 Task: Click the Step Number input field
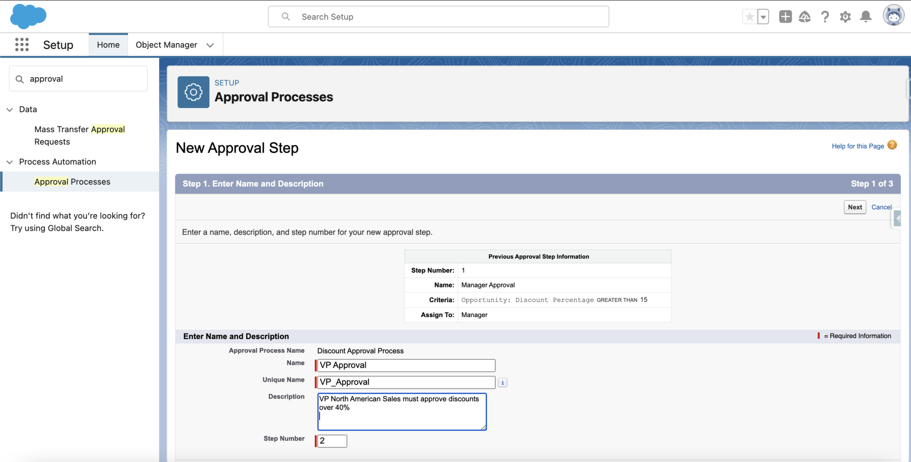pos(331,441)
